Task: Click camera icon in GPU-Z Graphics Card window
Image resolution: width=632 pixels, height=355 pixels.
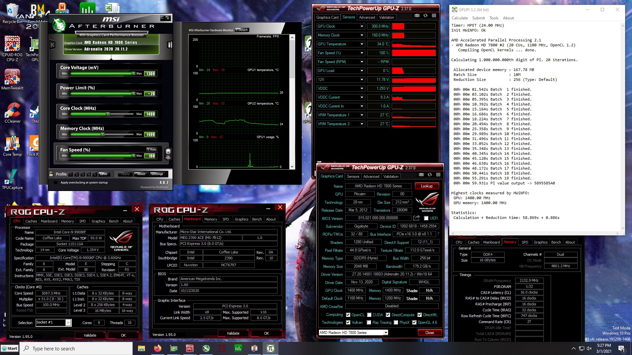Action: (421, 175)
